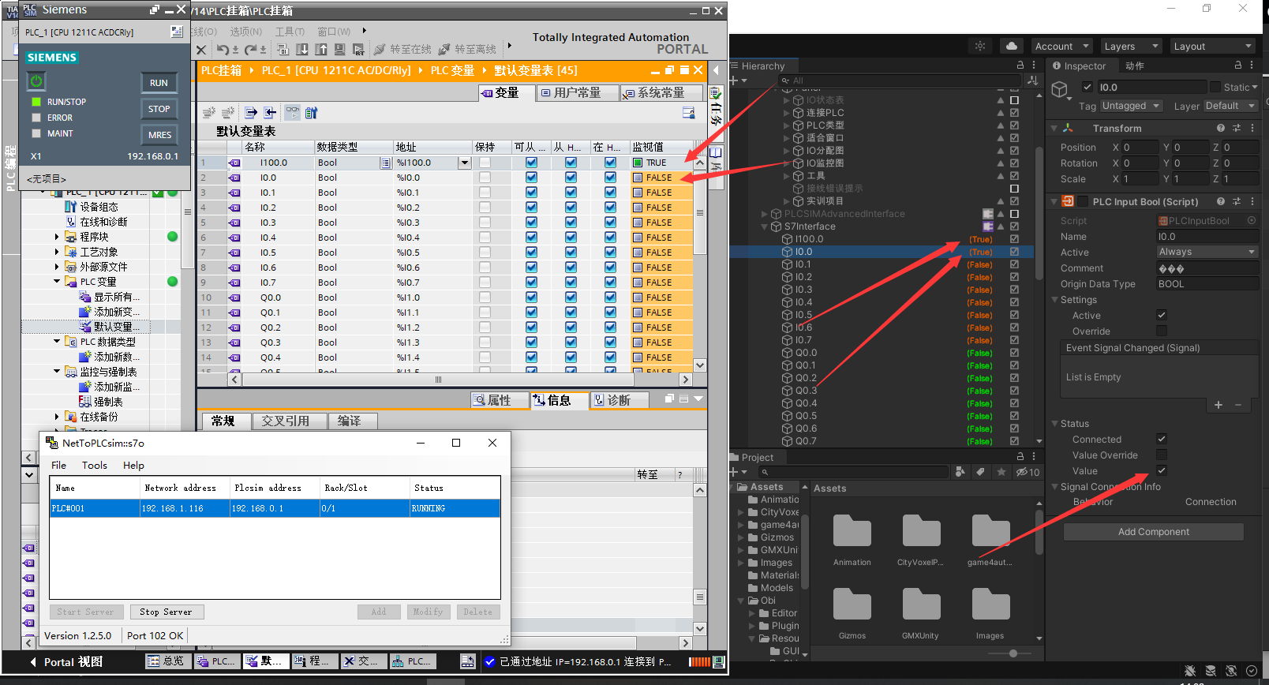Open the Tools menu in NetToPLCsim
1269x685 pixels.
pos(95,466)
